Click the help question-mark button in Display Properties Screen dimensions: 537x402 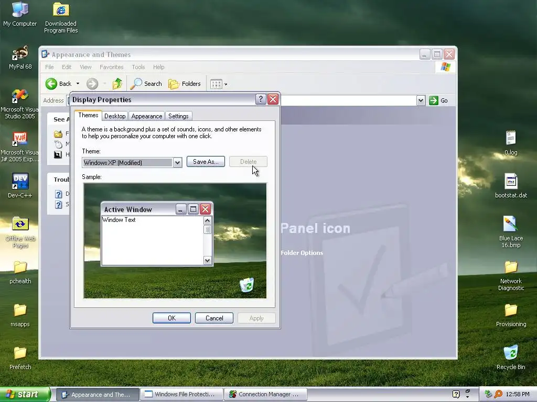coord(261,99)
